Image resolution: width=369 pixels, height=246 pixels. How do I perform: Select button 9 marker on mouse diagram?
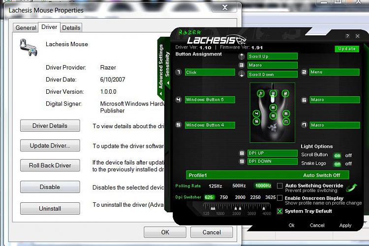coord(273,115)
